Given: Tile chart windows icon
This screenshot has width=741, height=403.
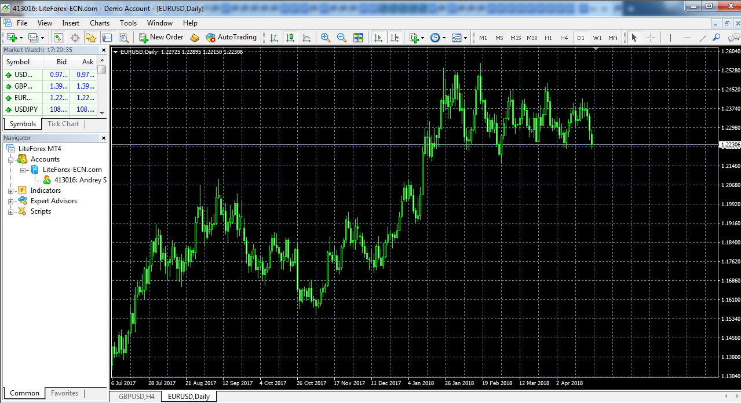Looking at the screenshot, I should click(358, 37).
